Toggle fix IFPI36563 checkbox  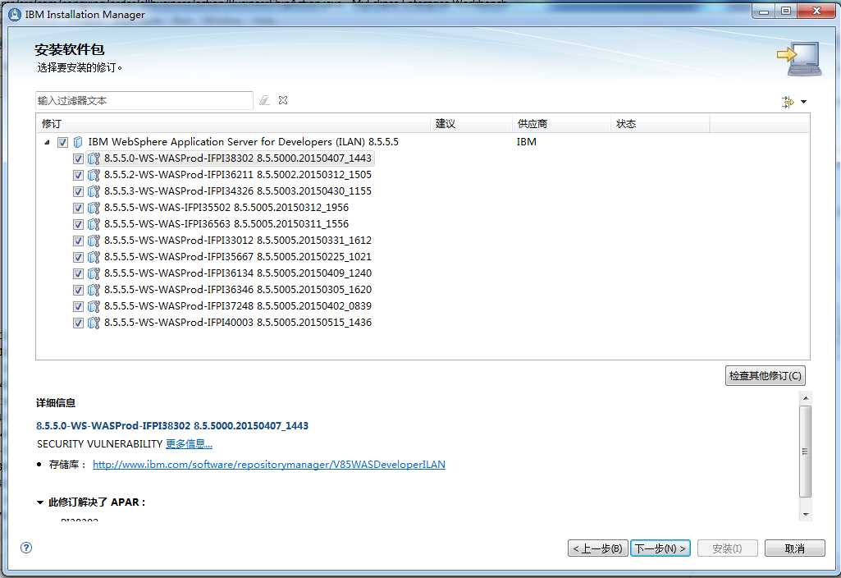[x=78, y=224]
